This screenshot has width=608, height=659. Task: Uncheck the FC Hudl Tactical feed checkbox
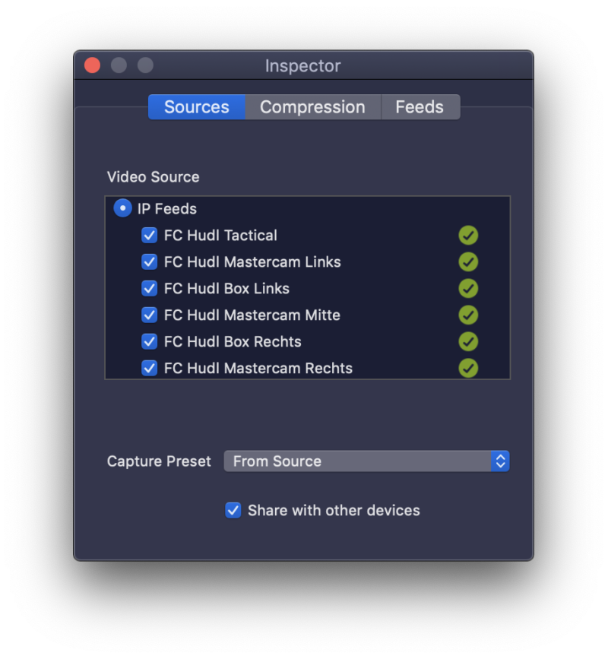(x=149, y=236)
